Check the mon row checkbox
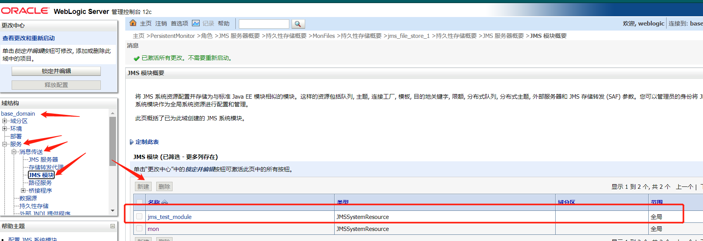Screen dimensions: 703x241 coord(139,229)
